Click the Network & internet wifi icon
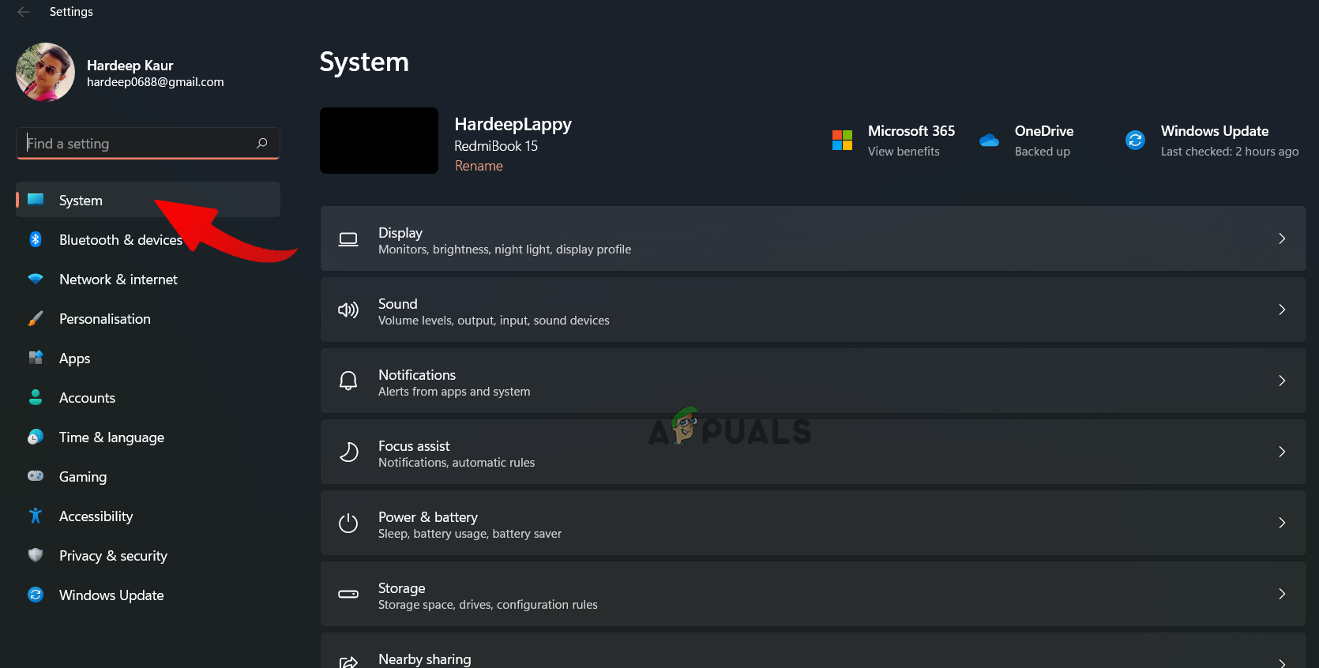 36,279
